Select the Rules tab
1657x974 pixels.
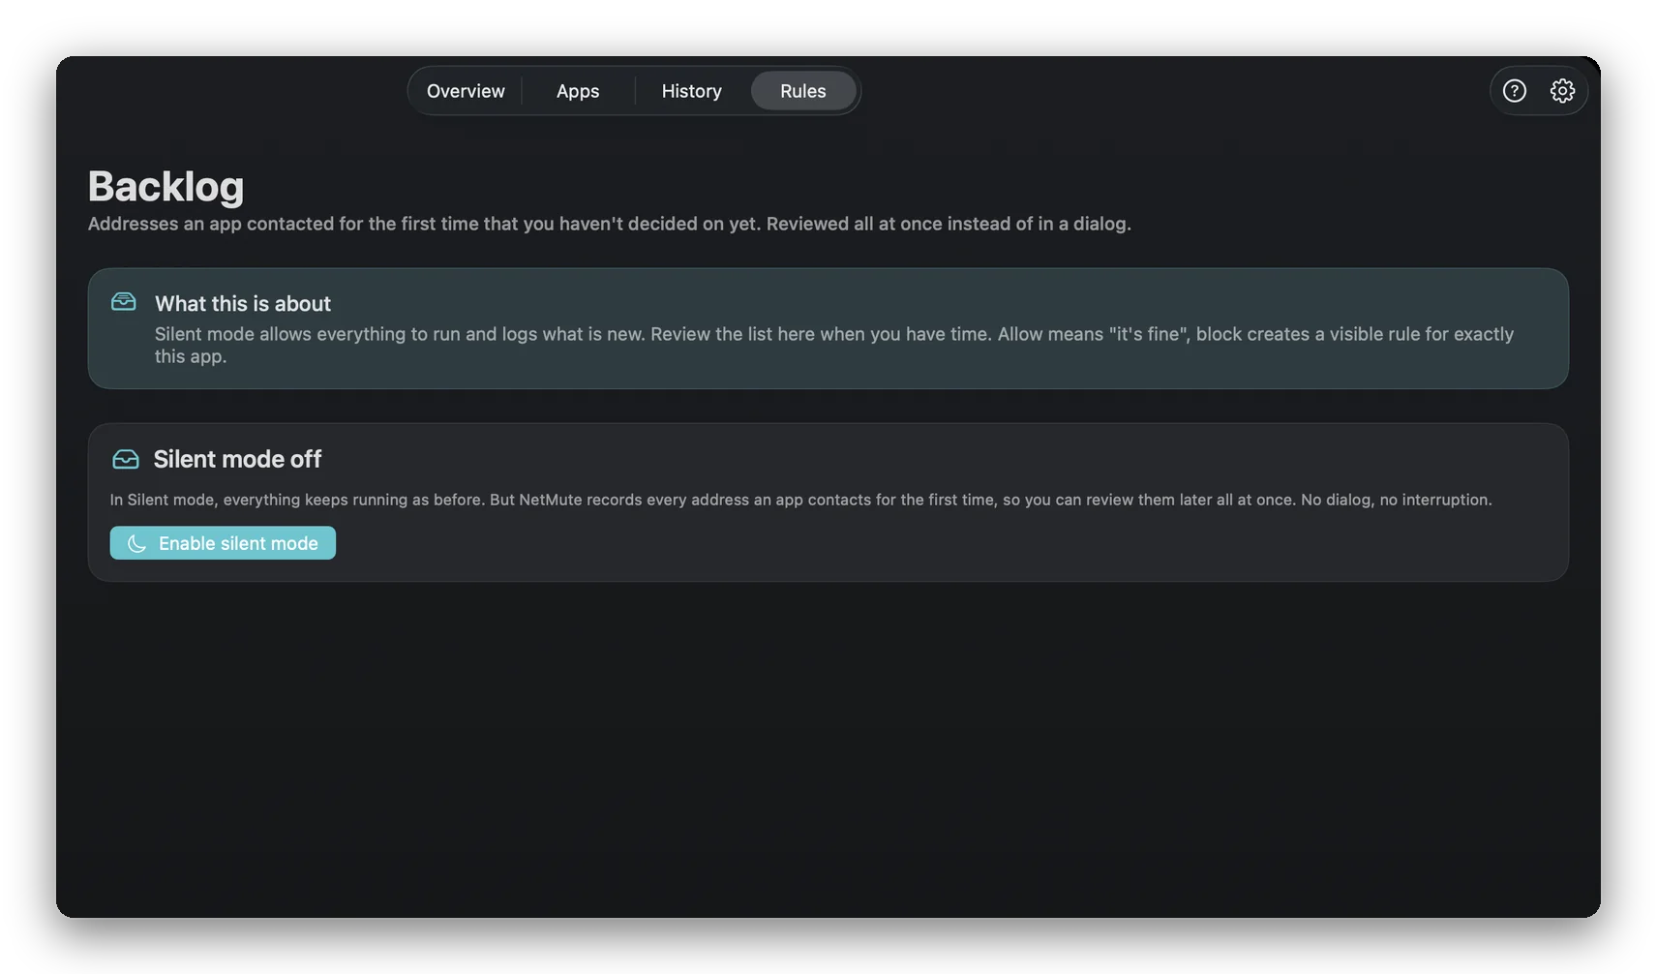tap(803, 91)
